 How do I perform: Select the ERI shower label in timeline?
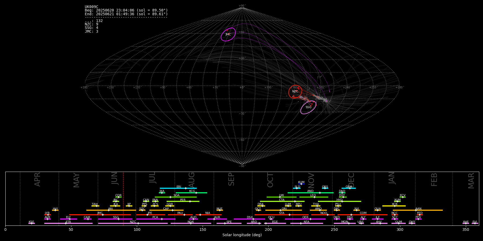[x=179, y=187]
